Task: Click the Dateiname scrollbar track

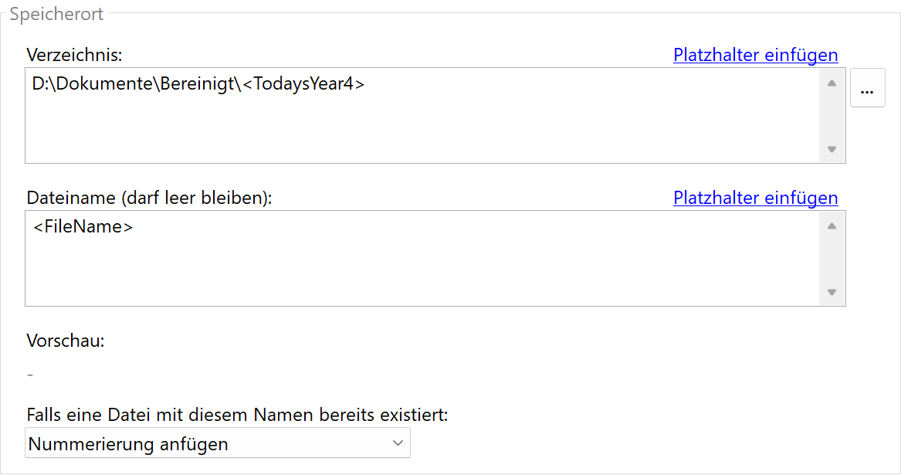Action: (x=832, y=259)
